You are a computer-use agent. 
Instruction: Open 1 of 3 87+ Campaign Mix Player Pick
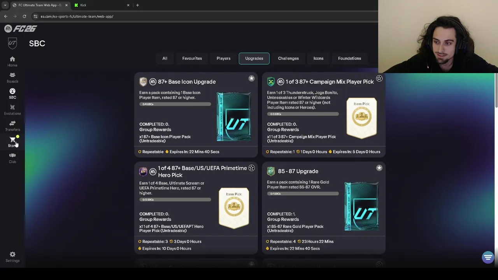pos(330,82)
